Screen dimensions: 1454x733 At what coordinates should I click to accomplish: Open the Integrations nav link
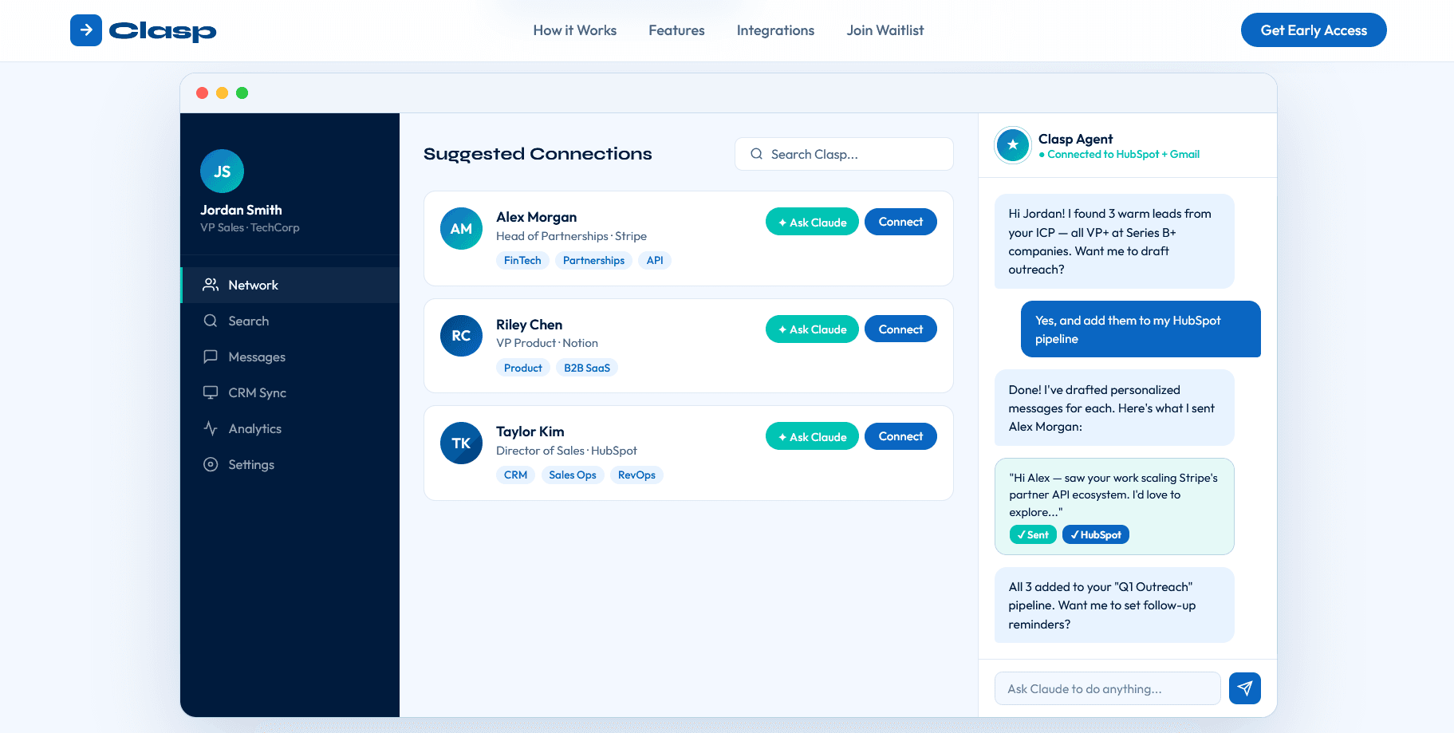(x=775, y=30)
